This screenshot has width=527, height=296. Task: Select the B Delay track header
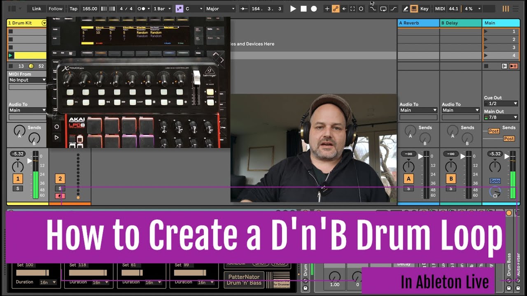click(461, 23)
